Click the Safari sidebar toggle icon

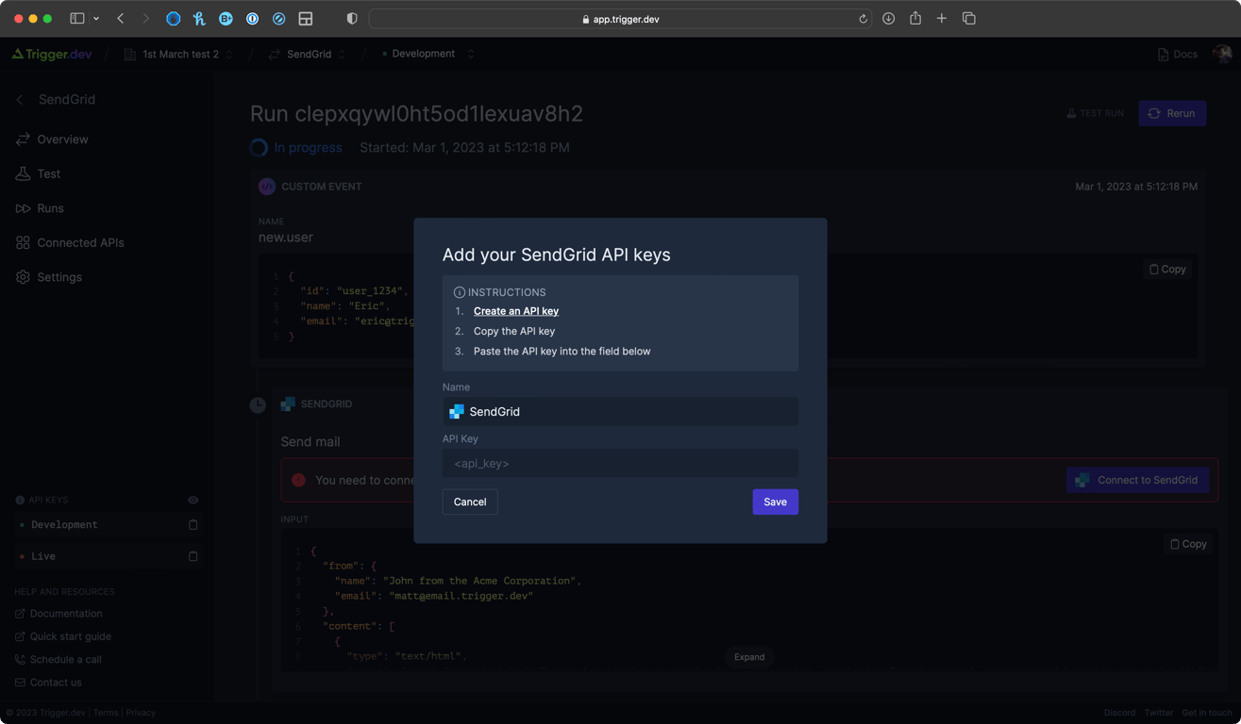click(x=77, y=19)
